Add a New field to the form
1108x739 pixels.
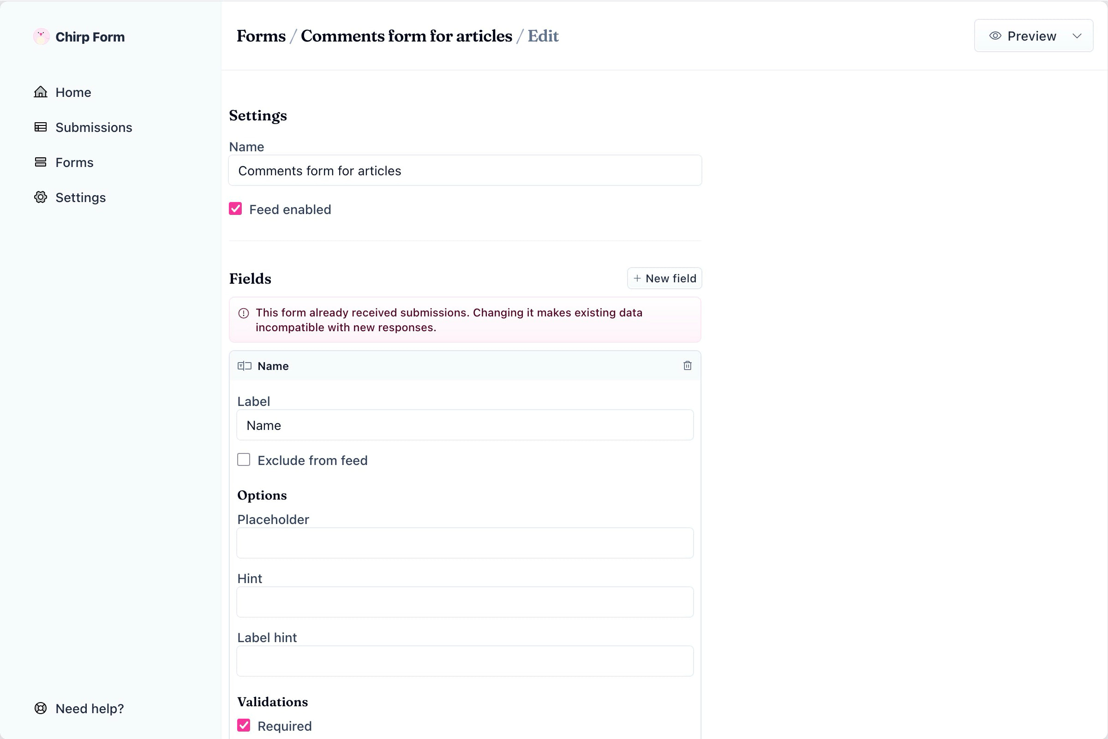tap(664, 278)
